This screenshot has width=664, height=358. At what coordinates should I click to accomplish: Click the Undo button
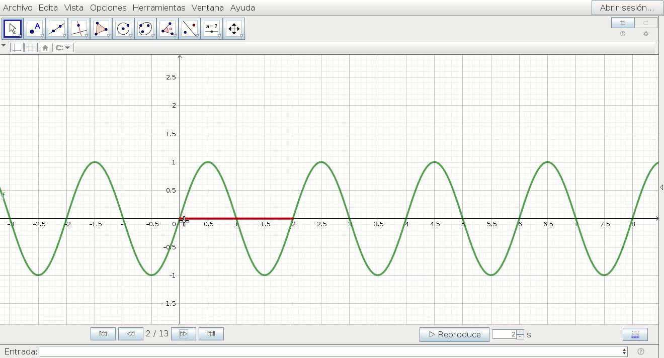click(x=623, y=23)
